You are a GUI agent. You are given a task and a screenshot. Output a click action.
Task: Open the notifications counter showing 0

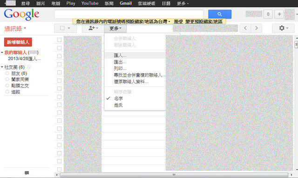point(268,14)
